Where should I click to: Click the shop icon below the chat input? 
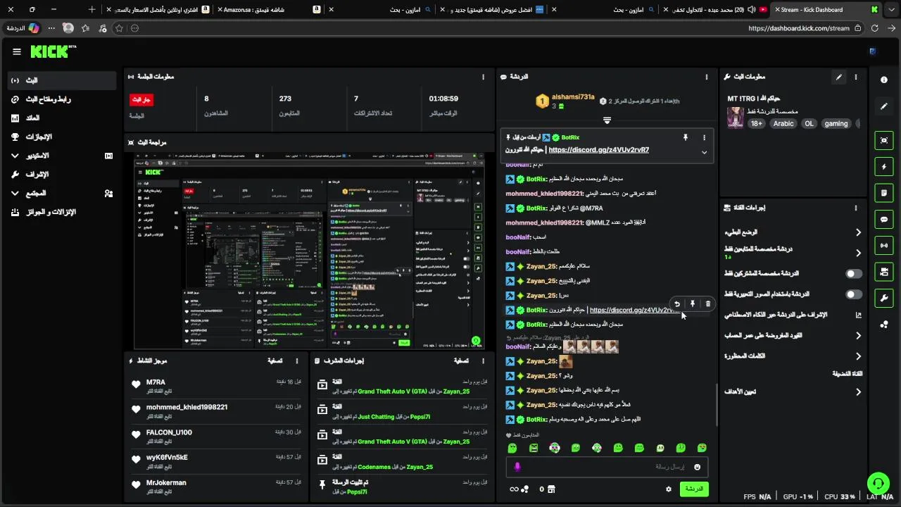coord(551,489)
